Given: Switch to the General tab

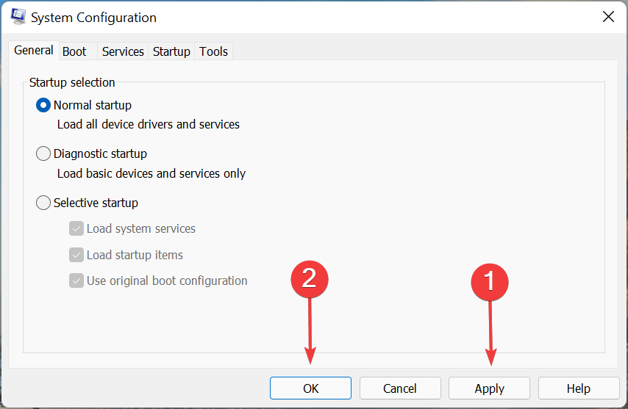Looking at the screenshot, I should pyautogui.click(x=34, y=51).
